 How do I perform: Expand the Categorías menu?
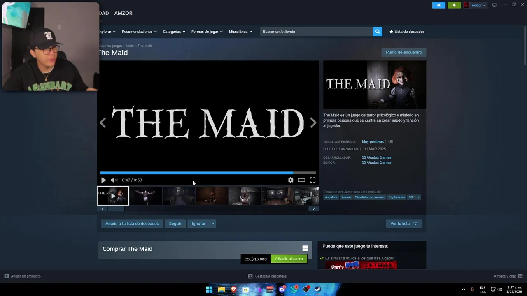click(x=174, y=32)
